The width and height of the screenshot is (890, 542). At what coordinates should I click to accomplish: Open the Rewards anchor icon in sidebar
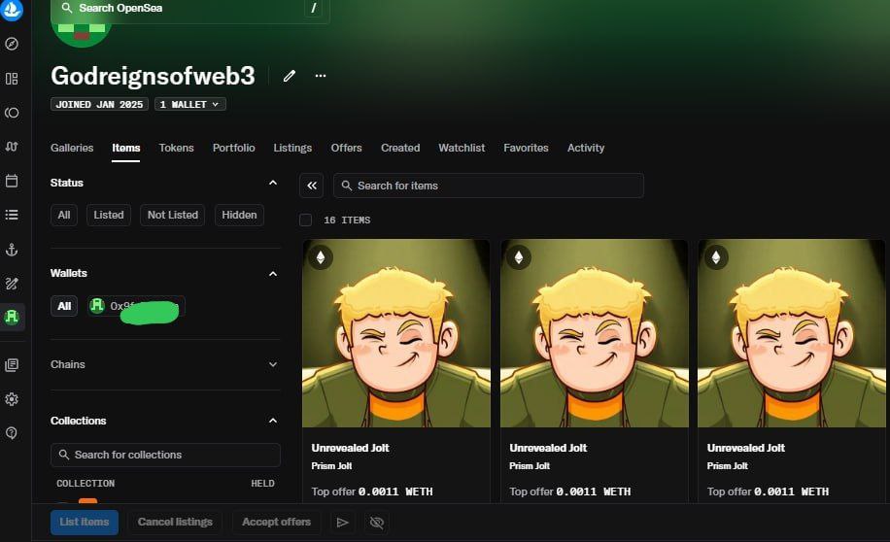[12, 250]
